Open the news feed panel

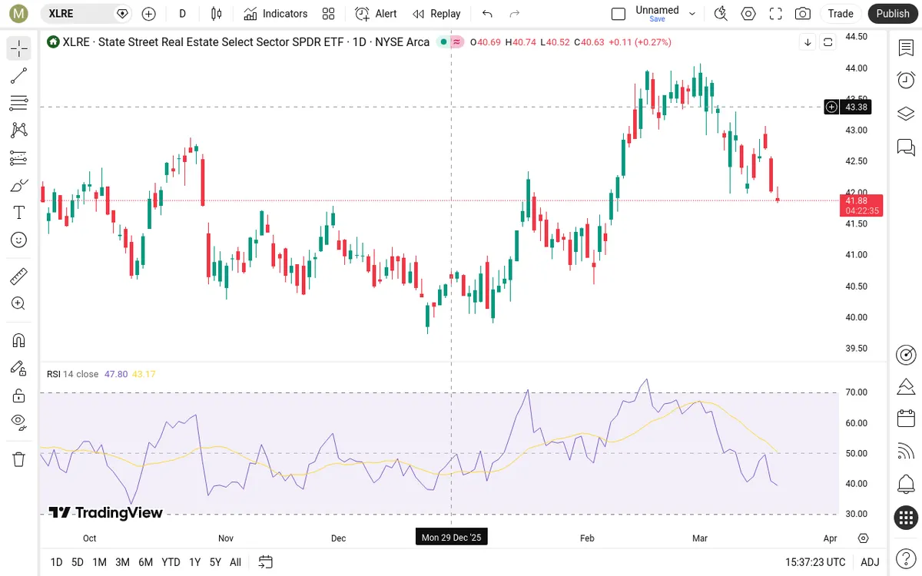tap(906, 452)
